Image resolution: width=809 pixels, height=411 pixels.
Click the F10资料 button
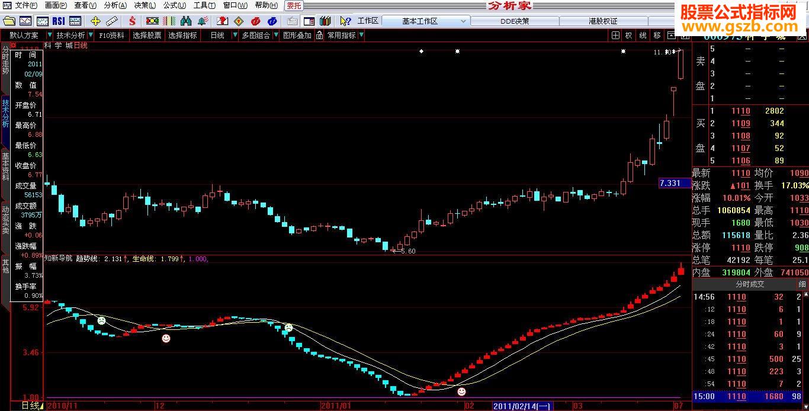coord(111,35)
